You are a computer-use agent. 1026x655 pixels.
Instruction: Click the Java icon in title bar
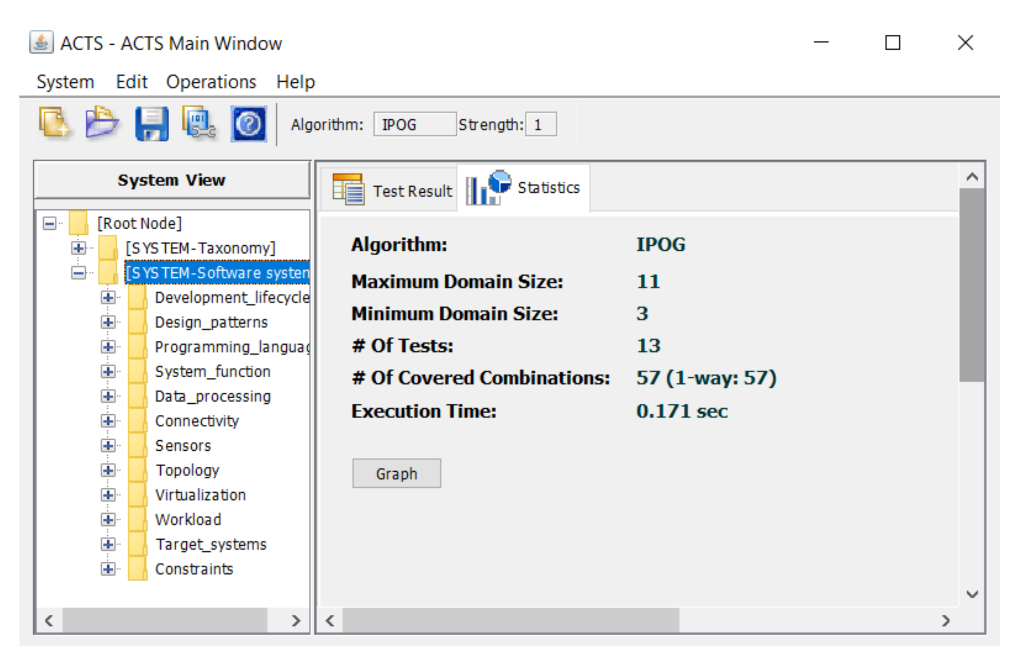41,43
